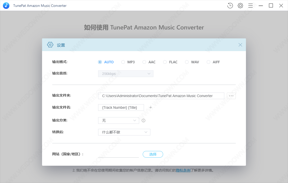The width and height of the screenshot is (288, 183).
Task: Select the MP3 output format
Action: pos(128,62)
